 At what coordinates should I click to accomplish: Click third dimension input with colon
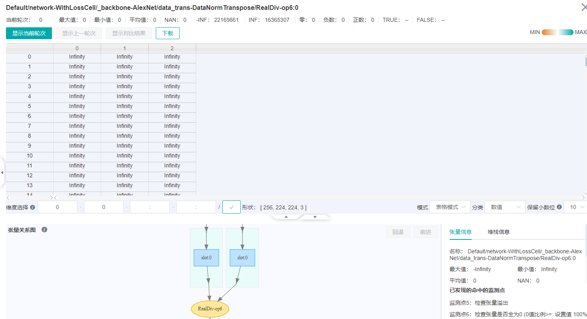click(150, 207)
